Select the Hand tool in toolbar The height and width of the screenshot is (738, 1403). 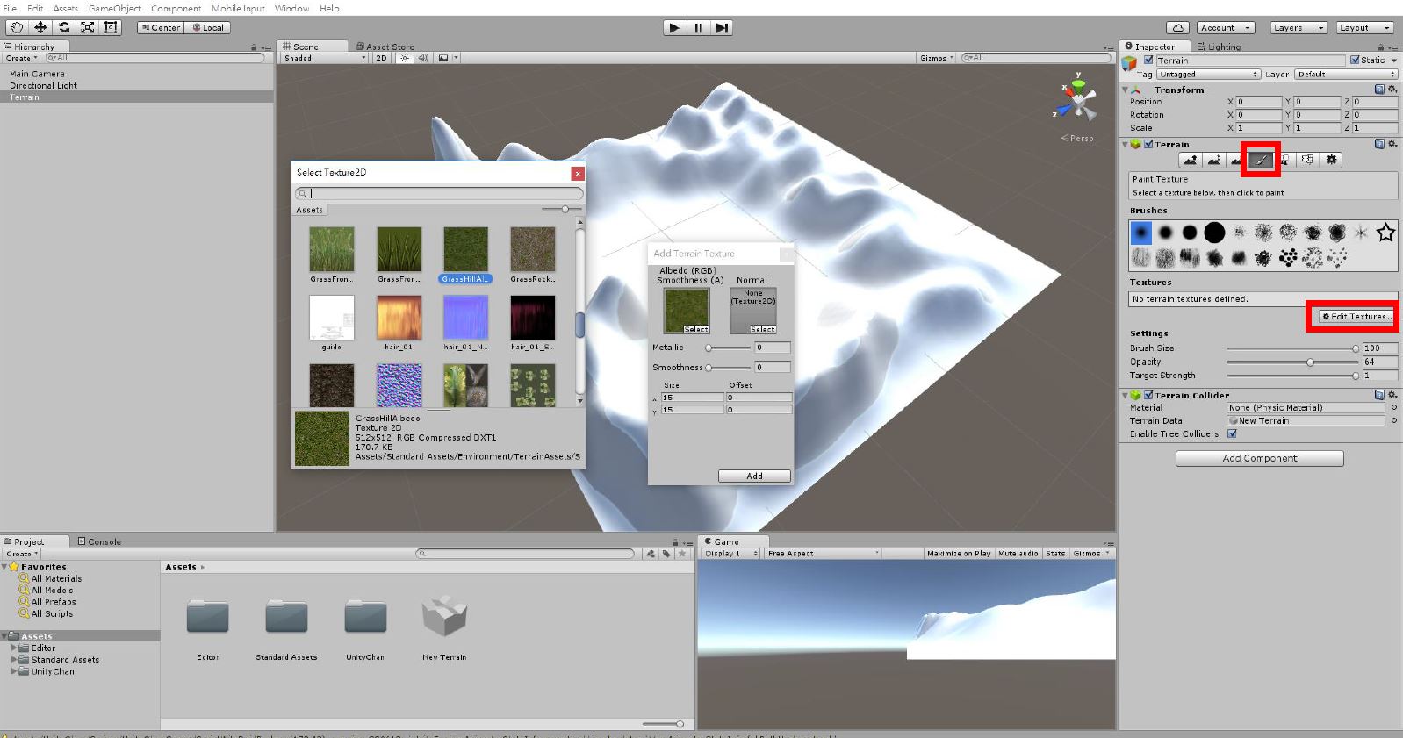point(17,27)
